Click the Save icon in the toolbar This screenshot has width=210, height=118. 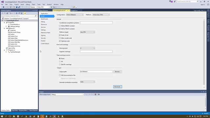(x=17, y=7)
